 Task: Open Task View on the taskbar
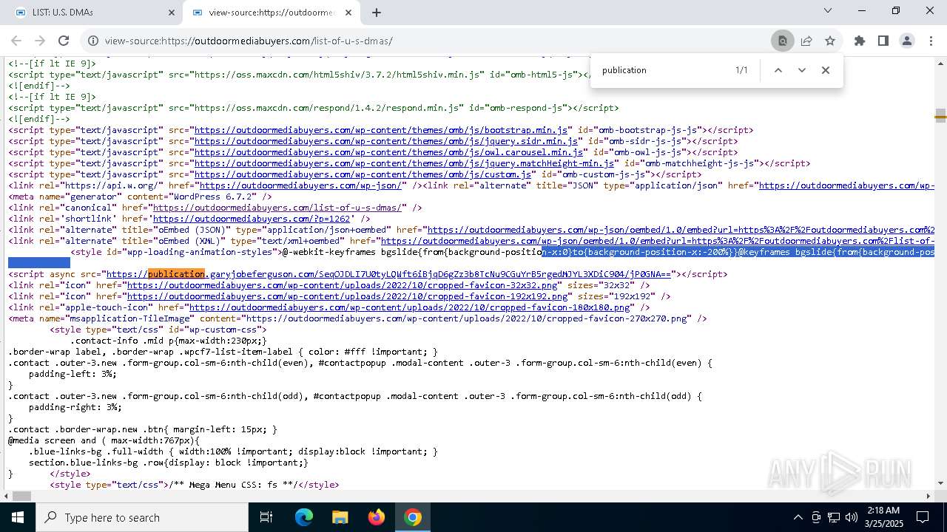coord(266,517)
